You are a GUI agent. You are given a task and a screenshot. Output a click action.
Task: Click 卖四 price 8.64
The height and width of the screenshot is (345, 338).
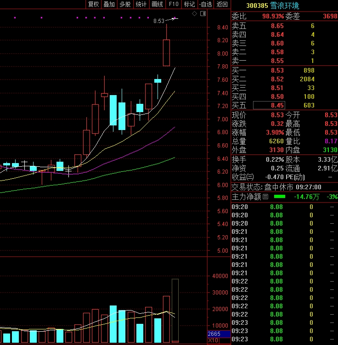277,34
